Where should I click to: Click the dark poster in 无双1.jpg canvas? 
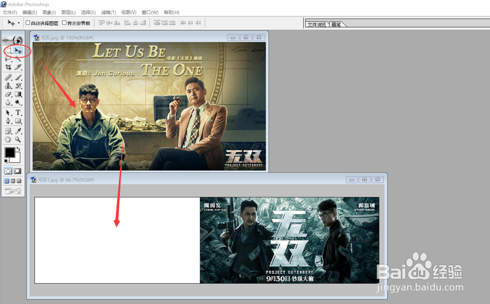pyautogui.click(x=289, y=240)
